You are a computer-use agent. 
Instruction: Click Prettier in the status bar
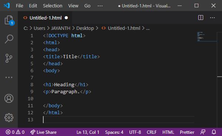pos(187,132)
